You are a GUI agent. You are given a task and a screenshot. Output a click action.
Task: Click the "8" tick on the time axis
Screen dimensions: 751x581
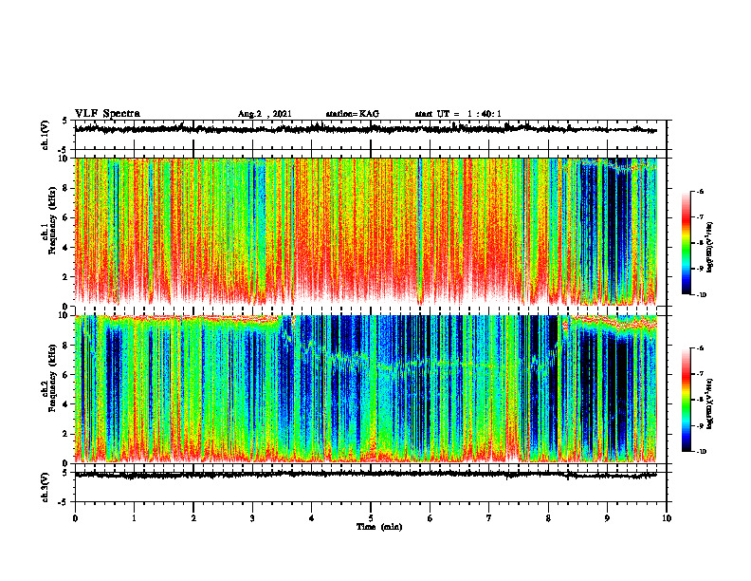548,518
